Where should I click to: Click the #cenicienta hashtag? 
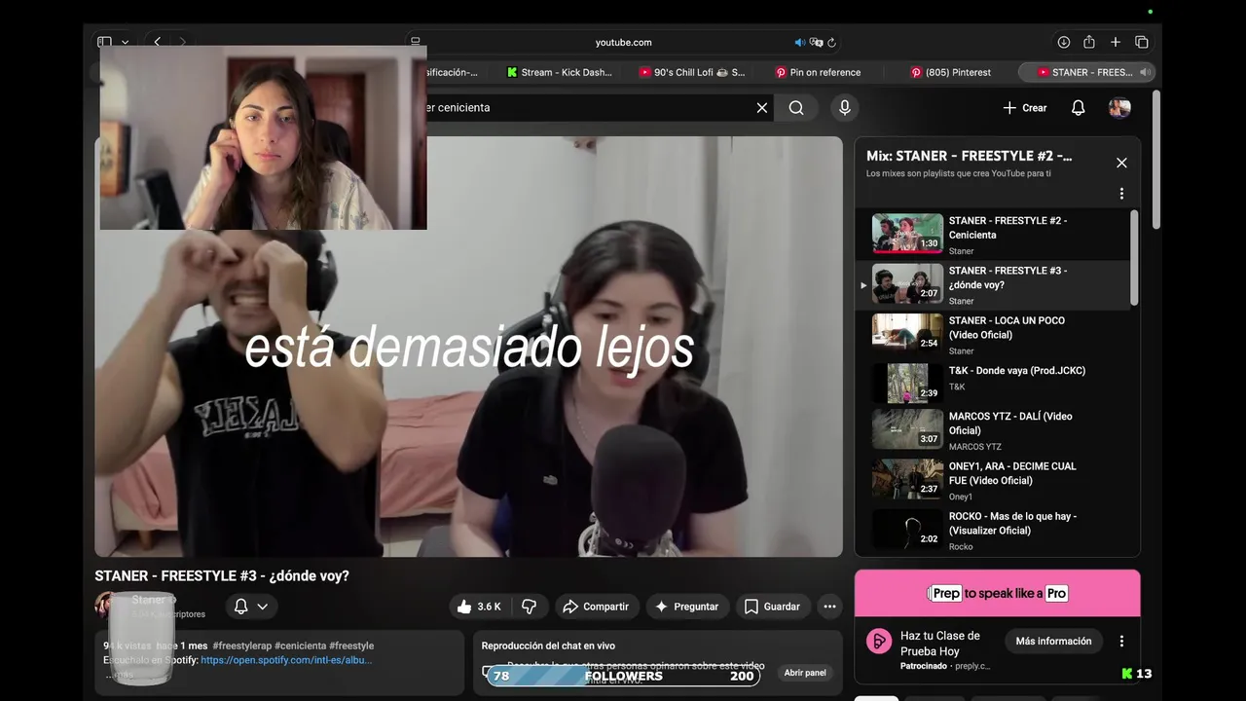point(301,646)
